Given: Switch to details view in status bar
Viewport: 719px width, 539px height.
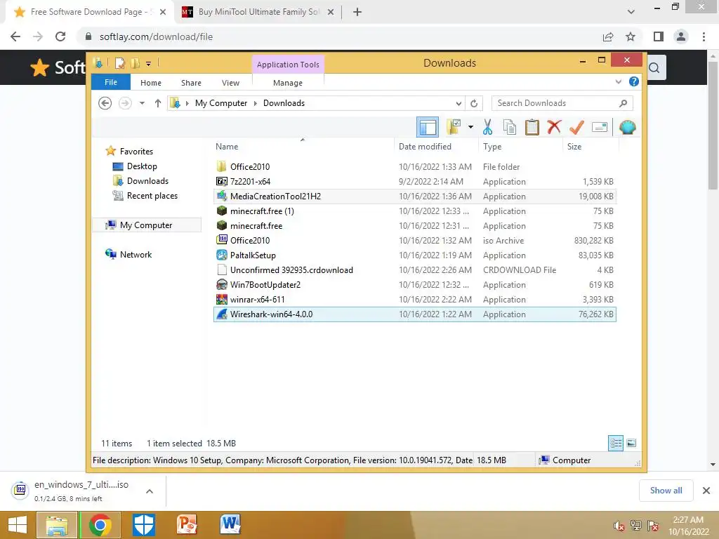Looking at the screenshot, I should click(615, 443).
